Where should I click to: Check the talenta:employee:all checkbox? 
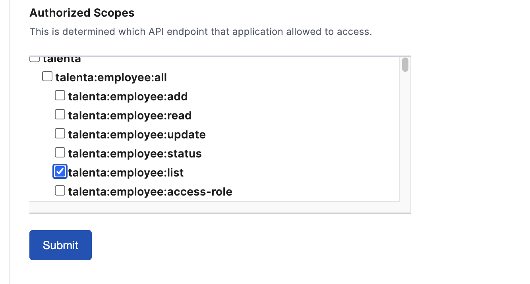pyautogui.click(x=47, y=76)
